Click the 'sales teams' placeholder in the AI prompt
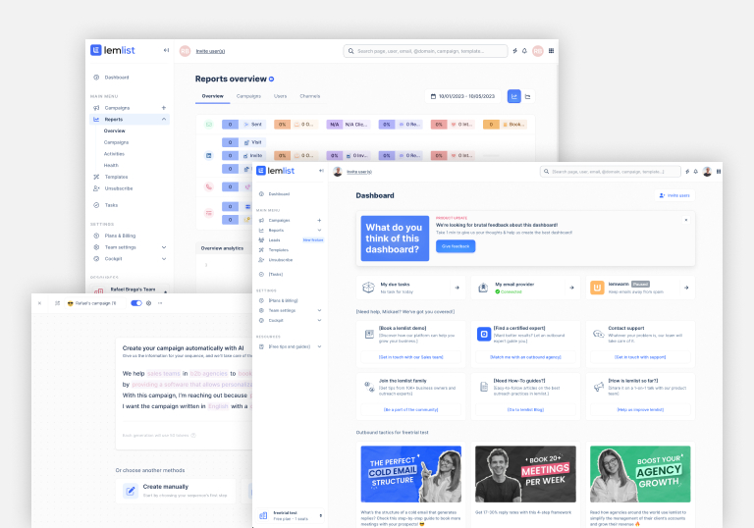This screenshot has width=754, height=528. [x=164, y=374]
